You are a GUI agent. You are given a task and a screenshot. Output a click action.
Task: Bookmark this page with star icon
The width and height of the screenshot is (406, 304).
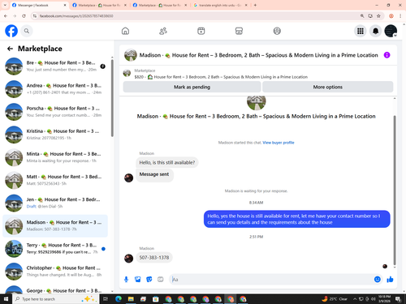coord(378,16)
